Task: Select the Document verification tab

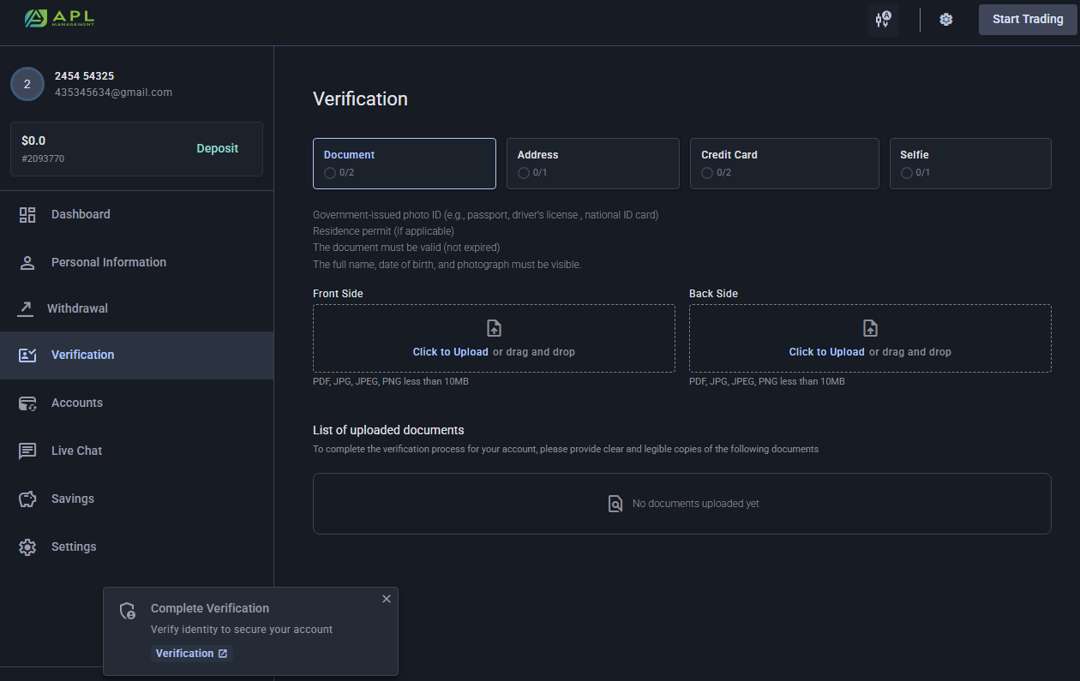Action: point(404,163)
